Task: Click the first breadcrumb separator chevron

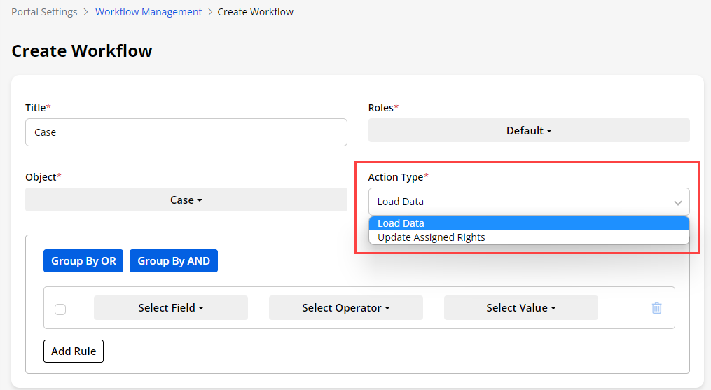Action: pyautogui.click(x=86, y=12)
